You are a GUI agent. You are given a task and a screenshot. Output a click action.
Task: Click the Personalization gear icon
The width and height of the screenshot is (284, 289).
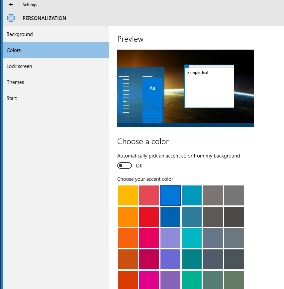click(11, 18)
